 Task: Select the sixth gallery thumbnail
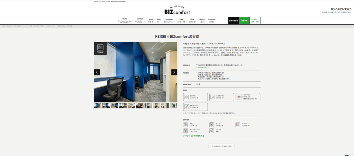coord(140,106)
